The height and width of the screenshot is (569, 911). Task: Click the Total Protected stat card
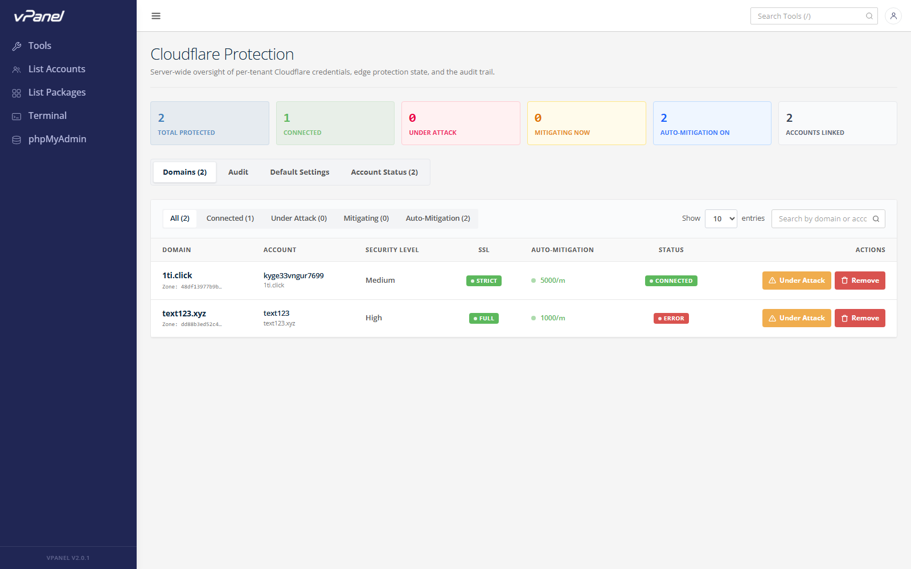210,123
